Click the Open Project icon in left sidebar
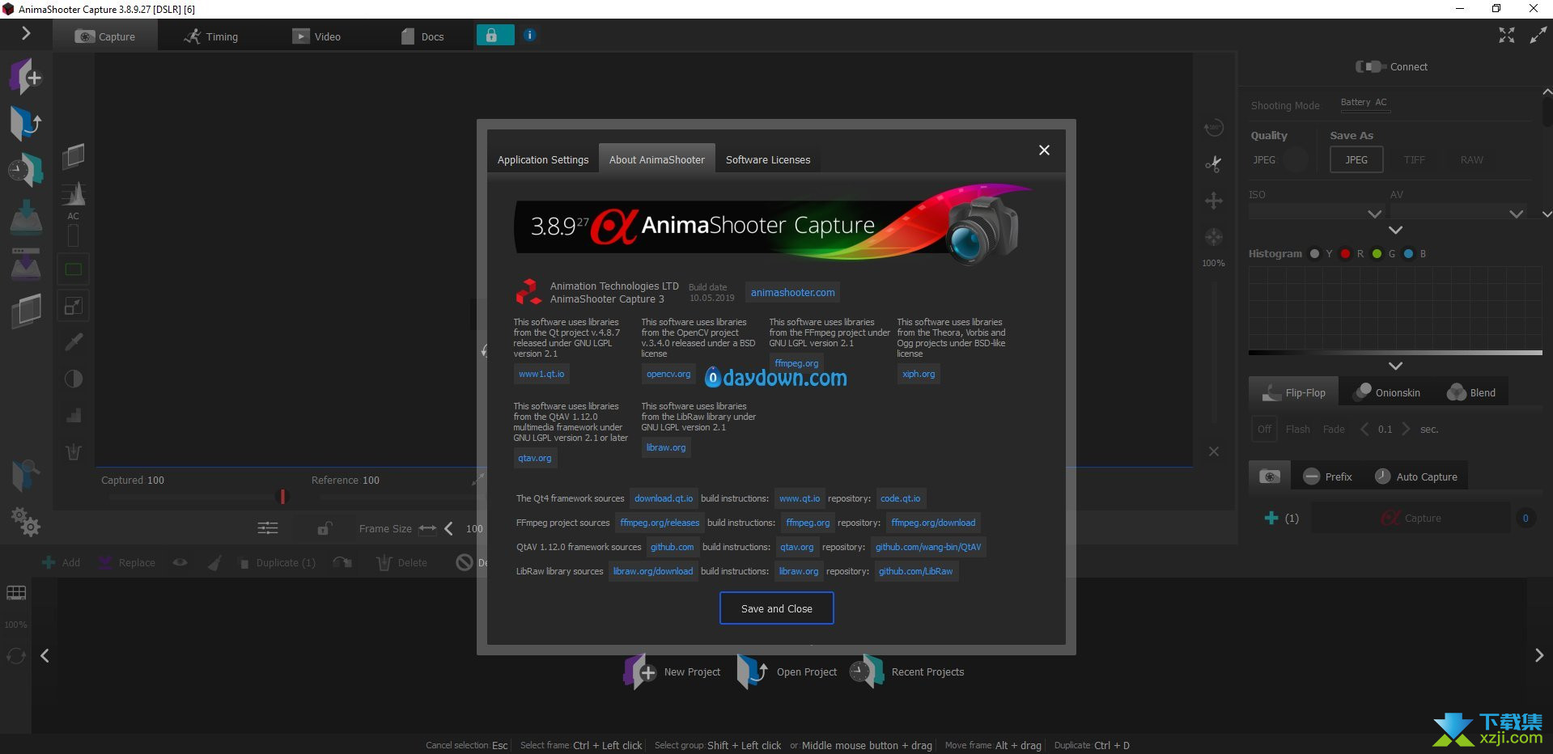 coord(25,124)
